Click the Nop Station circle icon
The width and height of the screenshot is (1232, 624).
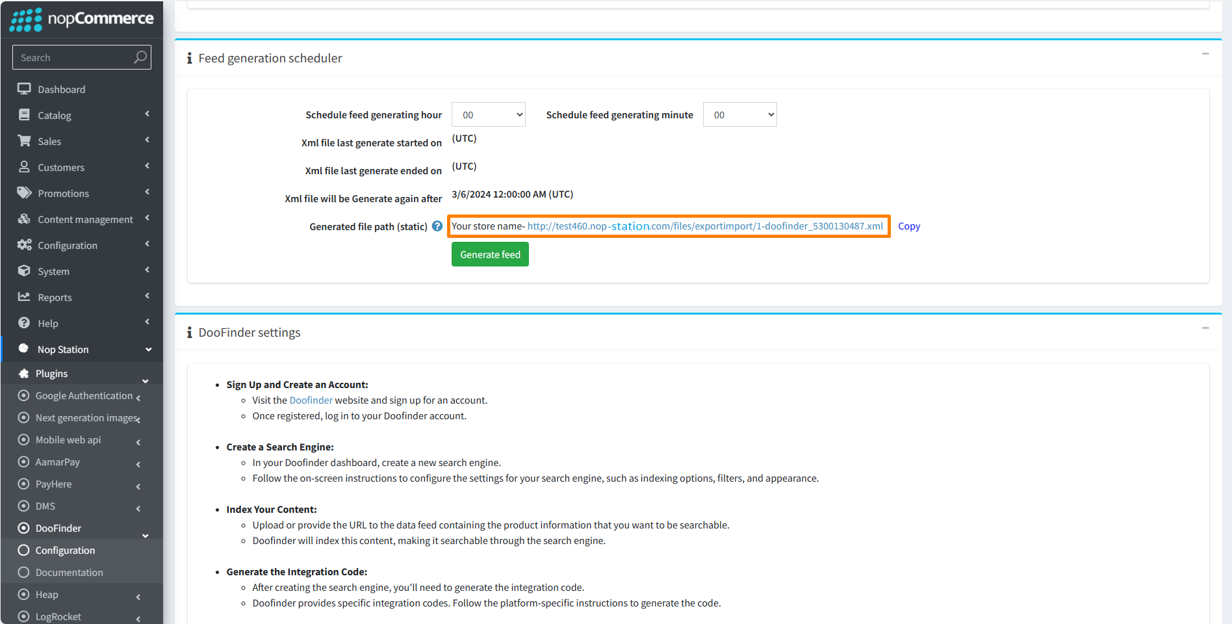click(24, 348)
